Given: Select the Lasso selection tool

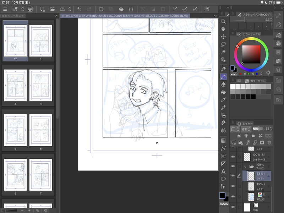Looking at the screenshot, I should coord(223,44).
